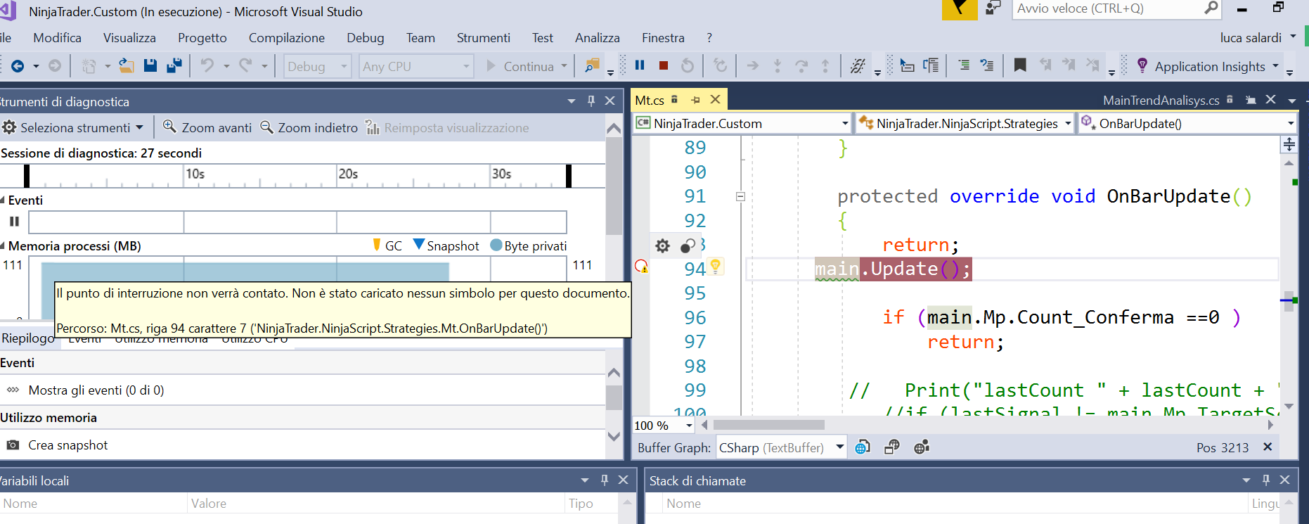Open the OnBarUpdate() member dropdown
1309x524 pixels.
pyautogui.click(x=1187, y=123)
